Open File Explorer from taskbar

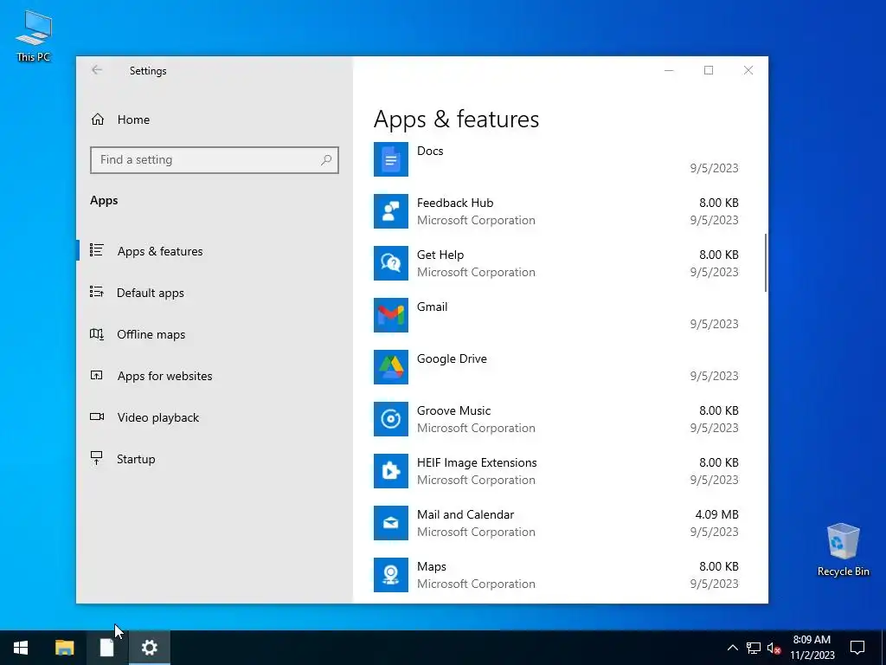coord(64,648)
